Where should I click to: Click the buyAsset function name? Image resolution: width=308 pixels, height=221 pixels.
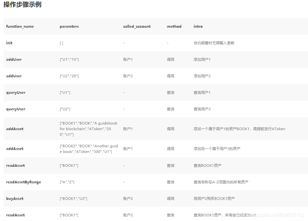15,199
